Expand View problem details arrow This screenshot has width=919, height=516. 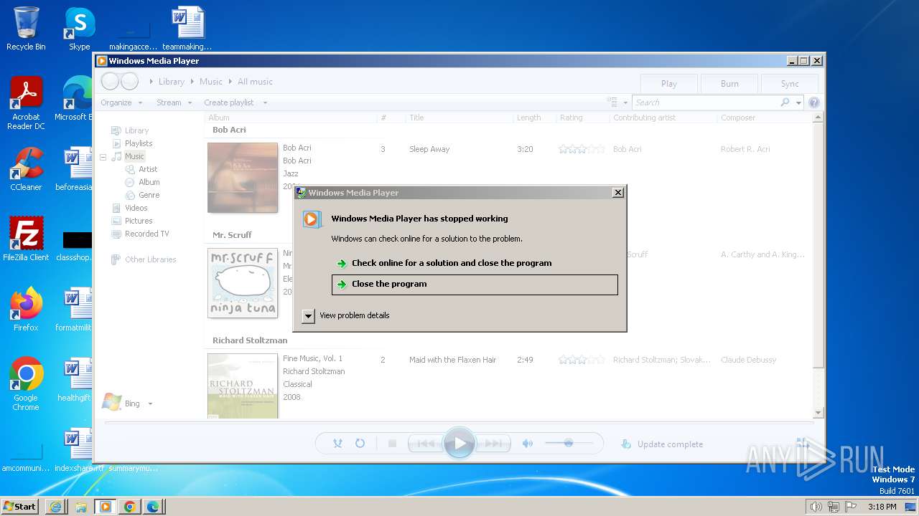click(308, 315)
